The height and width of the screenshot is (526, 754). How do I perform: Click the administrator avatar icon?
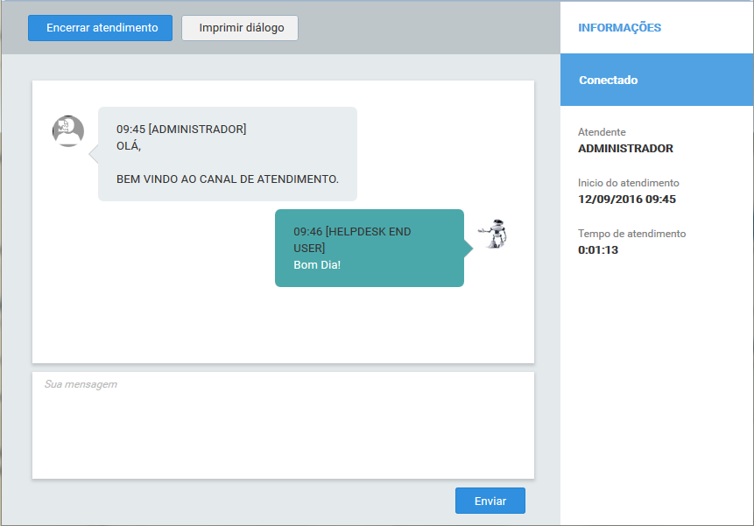click(67, 130)
